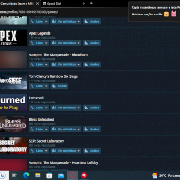
Task: Expand Ver estatísticas for Vampire Bloodhunt
Action: [x=66, y=64]
